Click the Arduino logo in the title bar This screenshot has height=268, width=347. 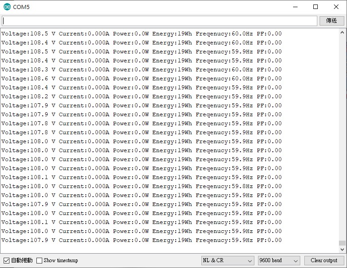tap(7, 7)
